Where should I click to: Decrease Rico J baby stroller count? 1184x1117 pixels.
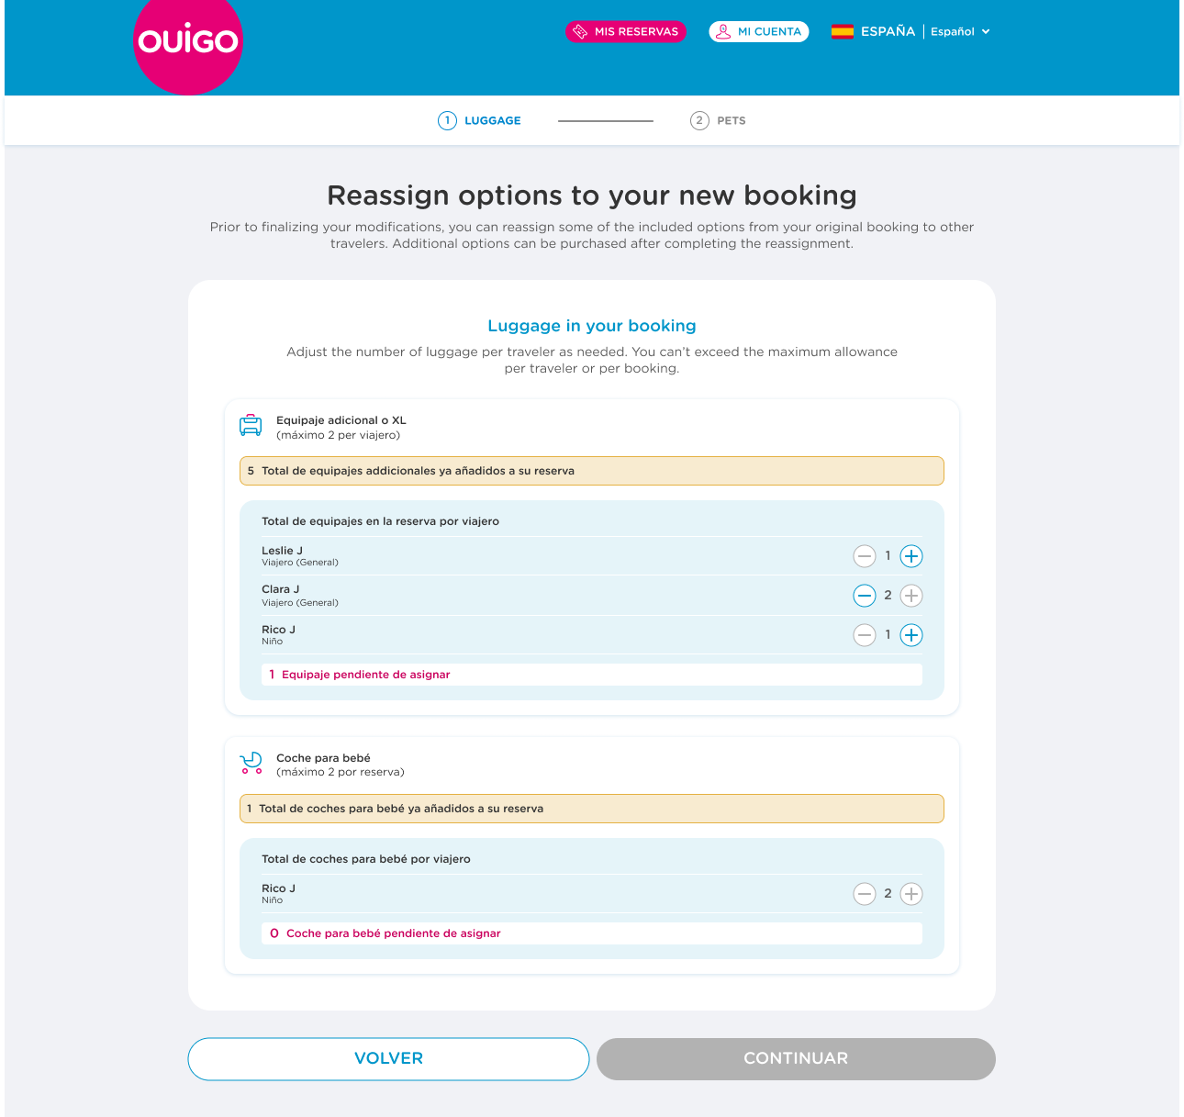(865, 894)
